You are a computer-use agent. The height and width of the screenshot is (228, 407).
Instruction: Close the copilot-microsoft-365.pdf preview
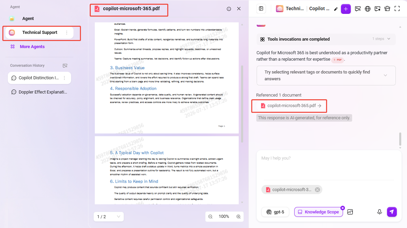[239, 9]
